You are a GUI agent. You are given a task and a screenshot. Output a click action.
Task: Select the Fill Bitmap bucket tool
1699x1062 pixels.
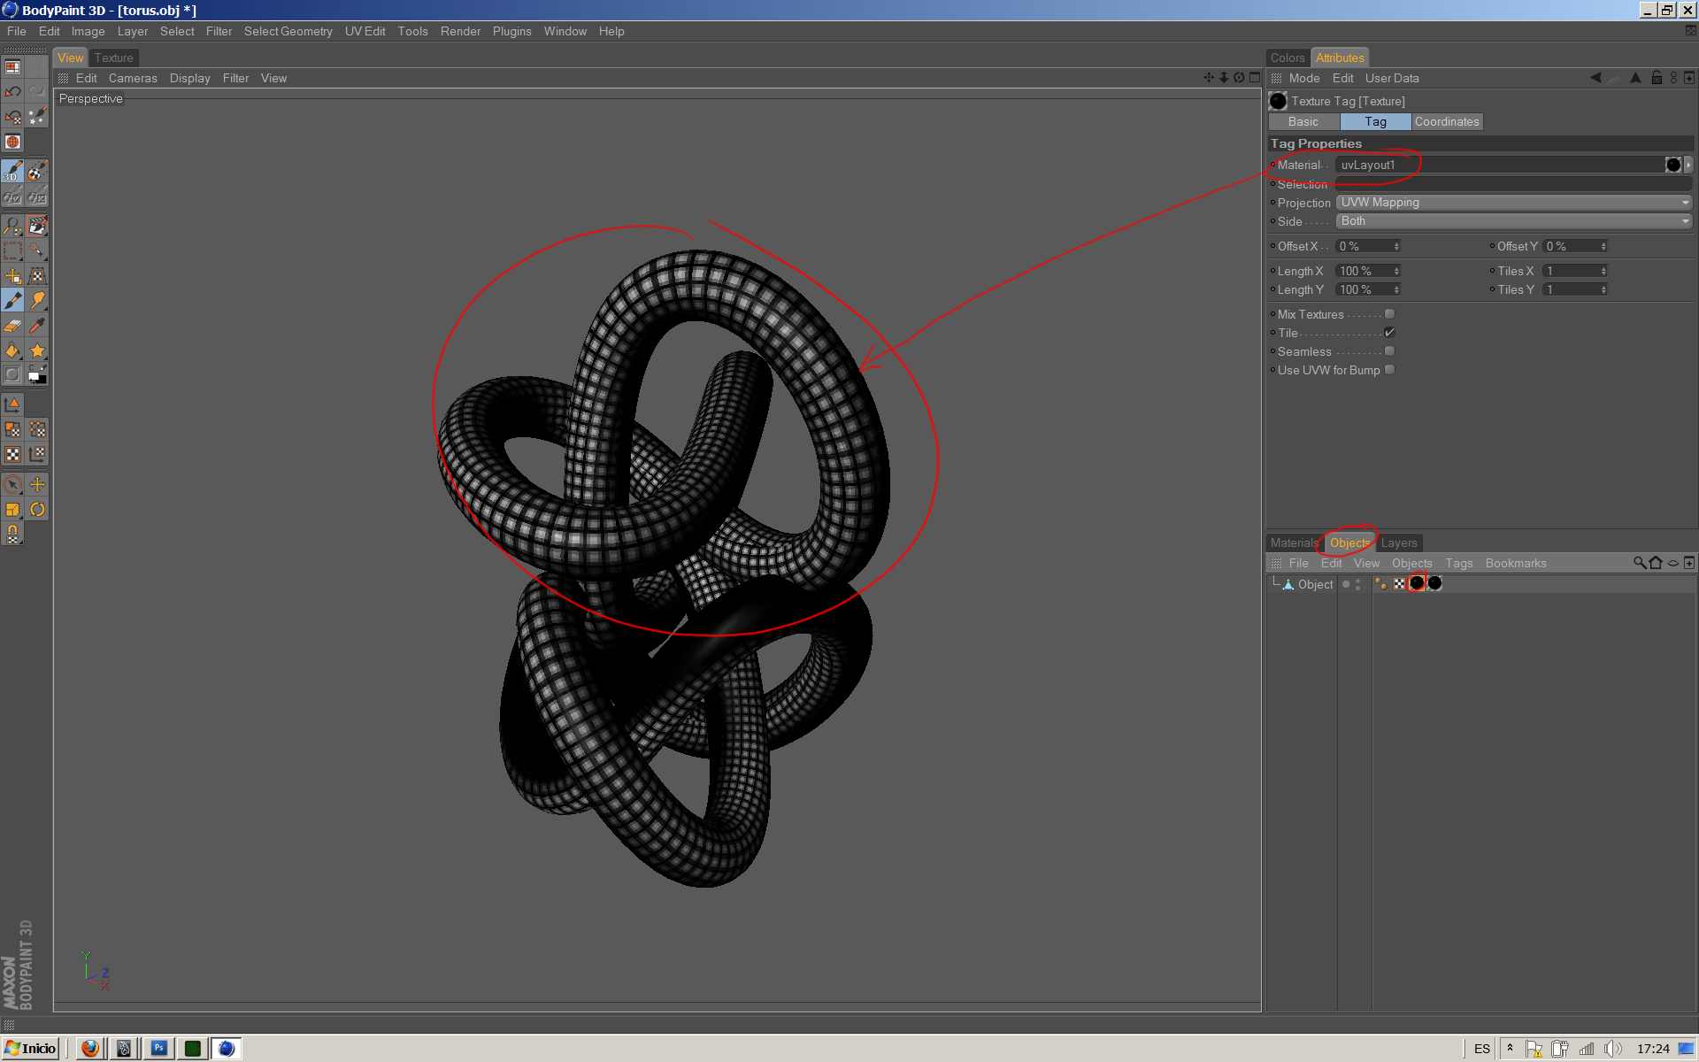click(12, 350)
